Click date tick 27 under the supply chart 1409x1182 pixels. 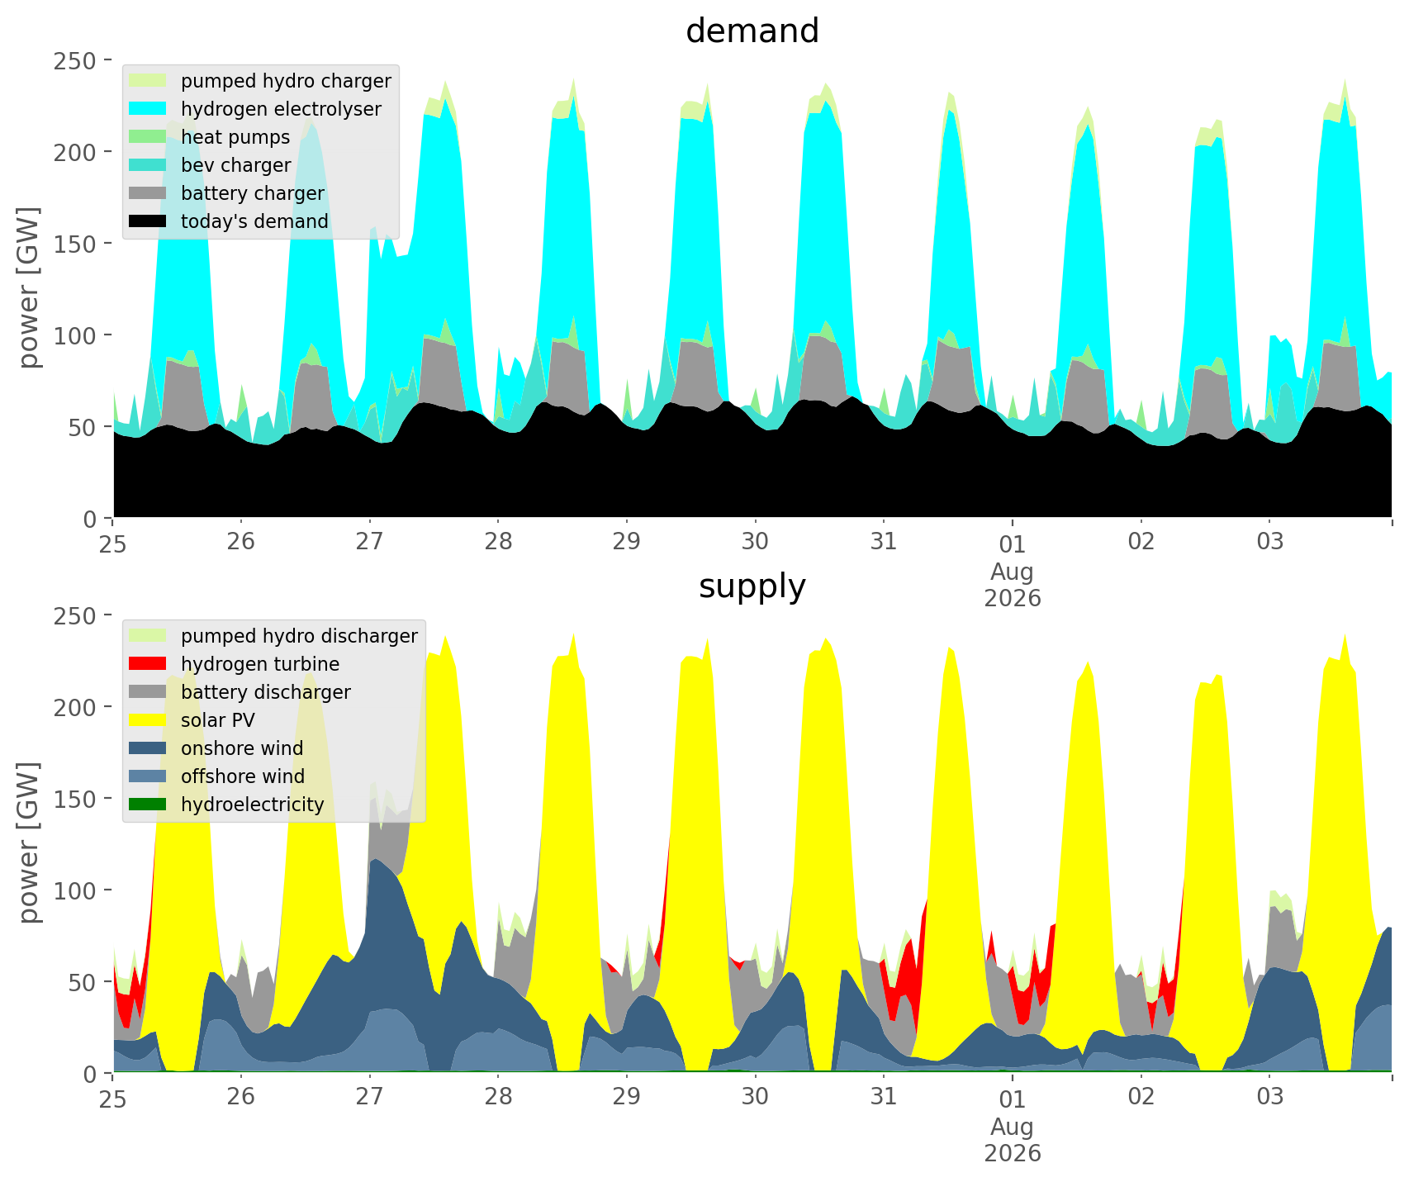[x=369, y=1097]
